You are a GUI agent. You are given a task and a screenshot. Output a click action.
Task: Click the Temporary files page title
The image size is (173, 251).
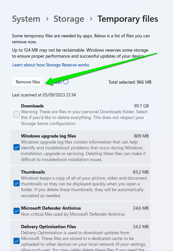[128, 19]
